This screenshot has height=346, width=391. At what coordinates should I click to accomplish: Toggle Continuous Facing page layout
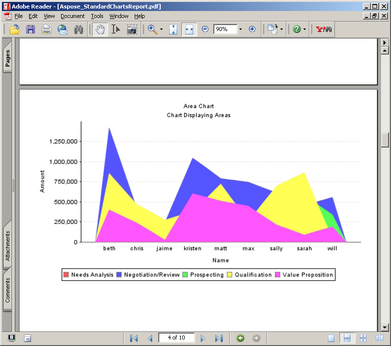coord(364,338)
